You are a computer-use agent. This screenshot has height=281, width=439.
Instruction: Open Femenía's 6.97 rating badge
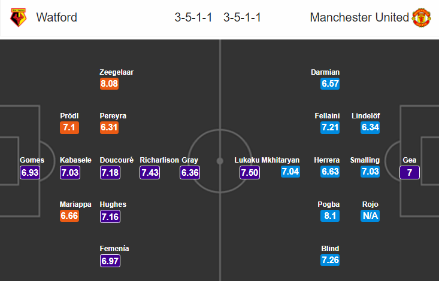(x=110, y=261)
